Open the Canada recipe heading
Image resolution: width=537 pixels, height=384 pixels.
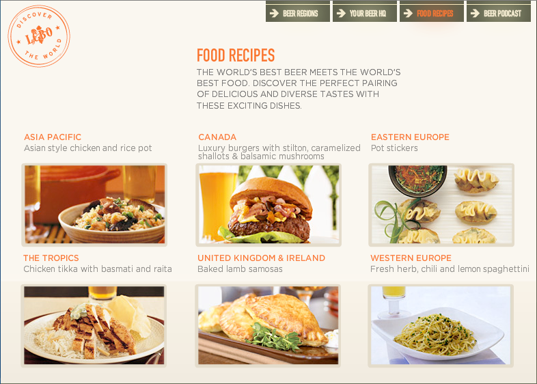point(217,137)
